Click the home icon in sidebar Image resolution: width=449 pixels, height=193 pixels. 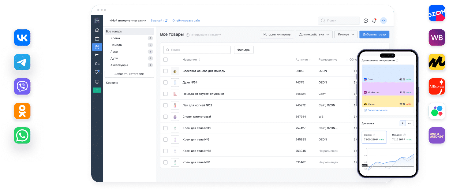point(97,30)
